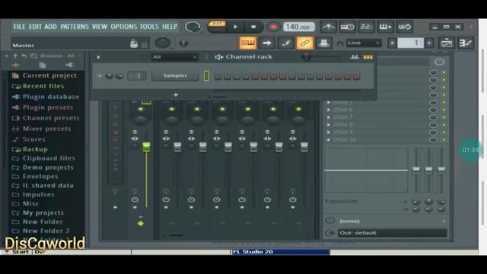The height and width of the screenshot is (274, 487).
Task: Click the circle icon above effect slots
Action: 439,62
